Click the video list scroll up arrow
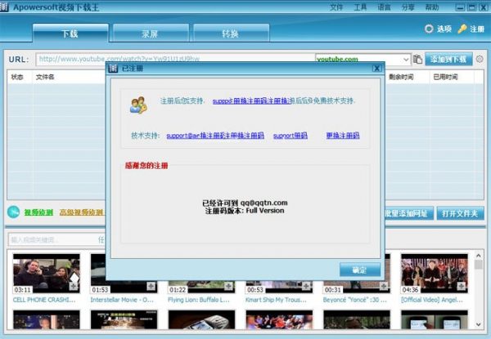Screen dimensions: 491x339 click(x=478, y=256)
